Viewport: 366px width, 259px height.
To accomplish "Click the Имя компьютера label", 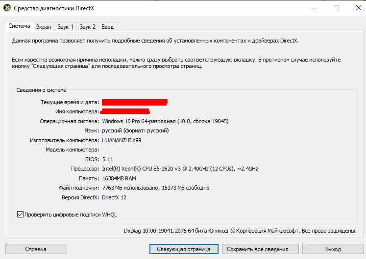I will pyautogui.click(x=77, y=112).
